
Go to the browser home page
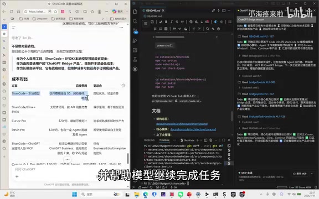18,12
